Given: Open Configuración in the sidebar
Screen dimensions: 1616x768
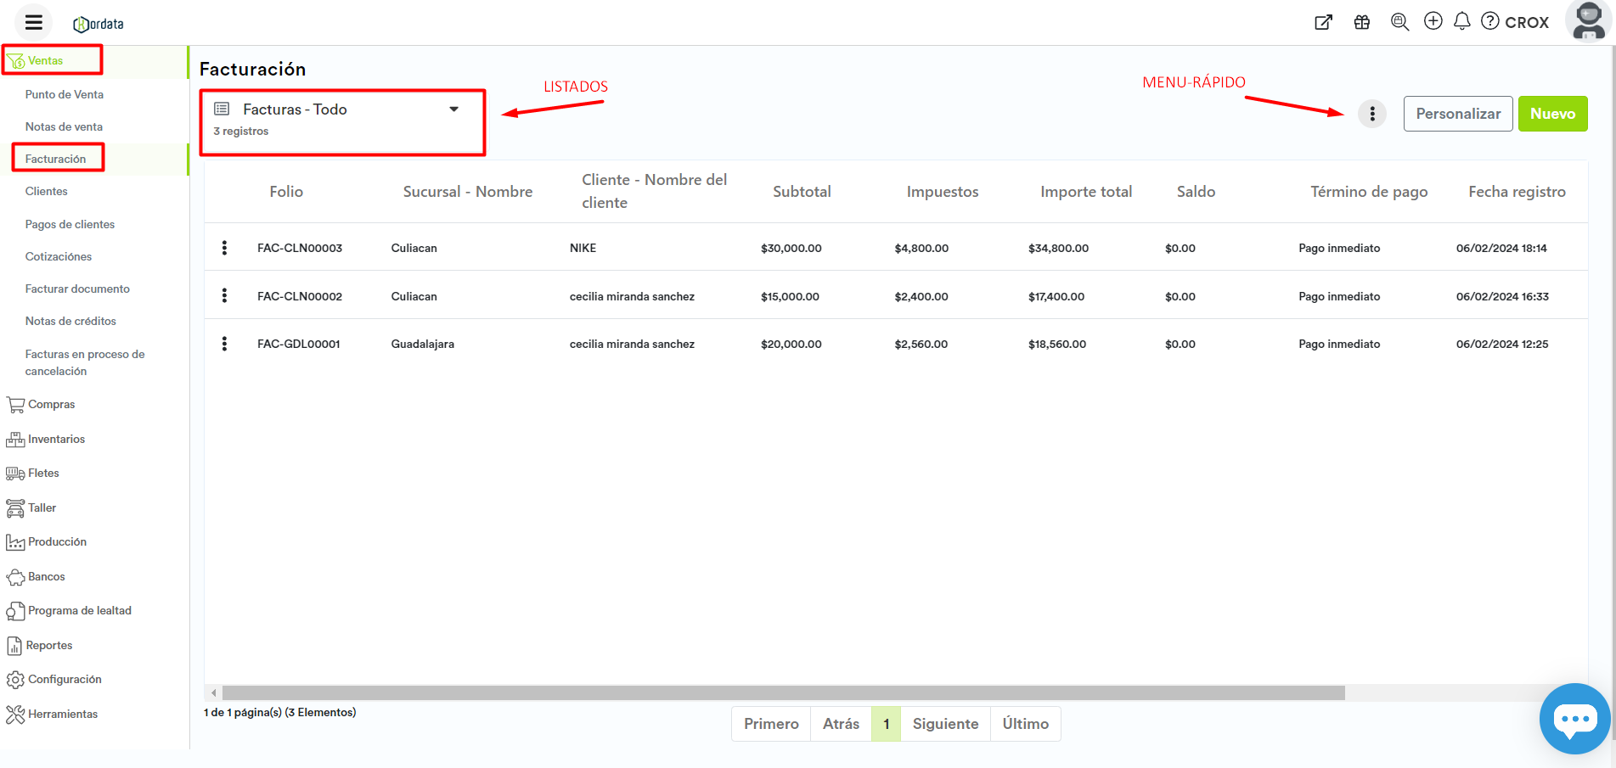Looking at the screenshot, I should 65,679.
